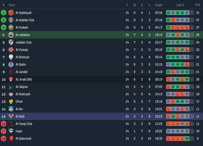203x146 pixels.
Task: Click Hajer's 10 points value
Action: [x=198, y=131]
